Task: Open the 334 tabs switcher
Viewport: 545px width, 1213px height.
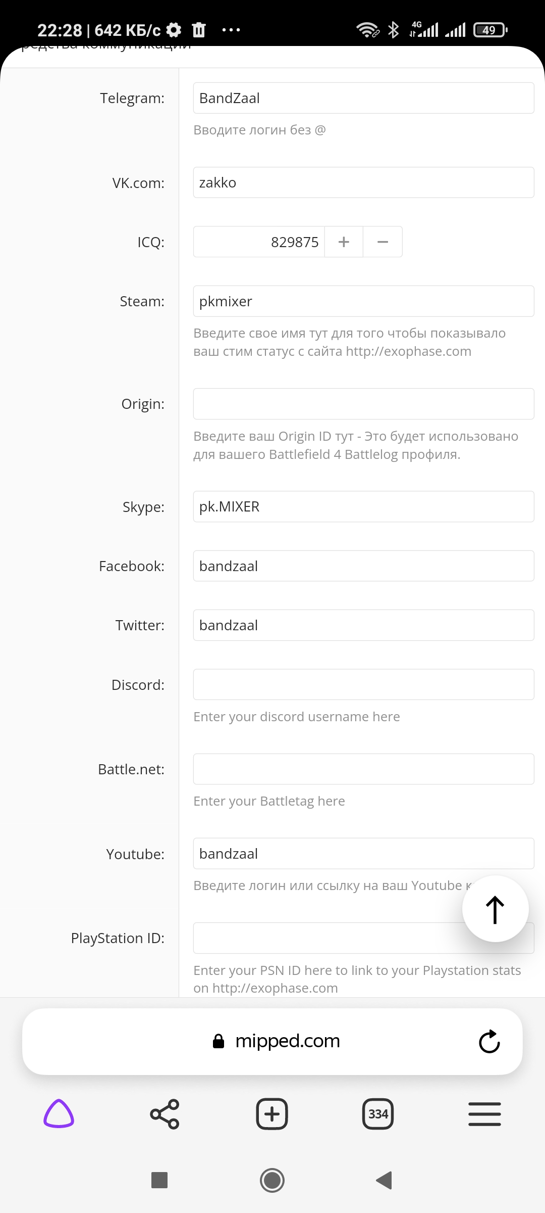Action: pyautogui.click(x=378, y=1114)
